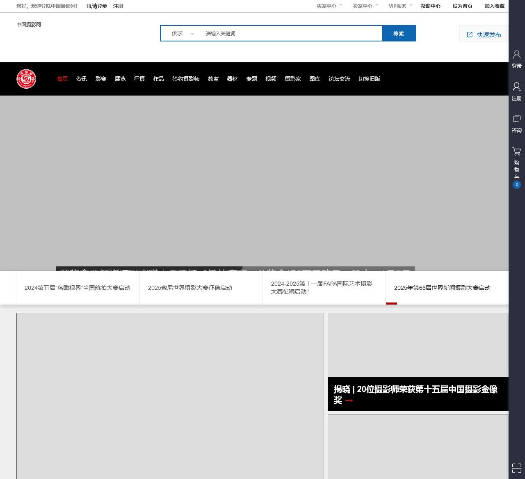
Task: Expand the VIP服务 dropdown menu
Action: [400, 6]
